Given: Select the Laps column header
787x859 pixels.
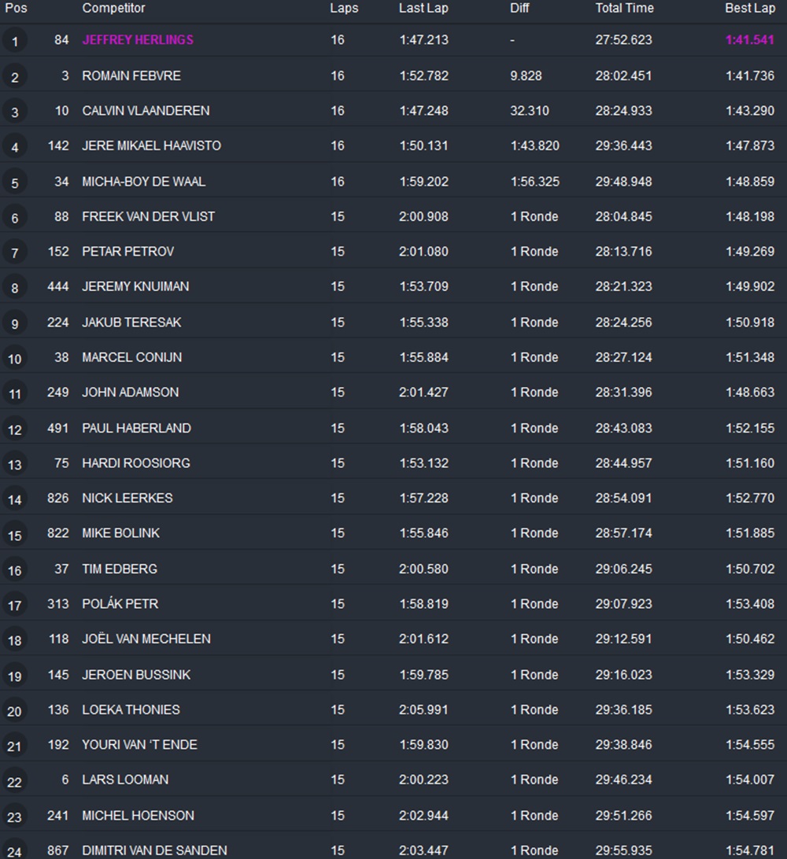Looking at the screenshot, I should tap(344, 9).
